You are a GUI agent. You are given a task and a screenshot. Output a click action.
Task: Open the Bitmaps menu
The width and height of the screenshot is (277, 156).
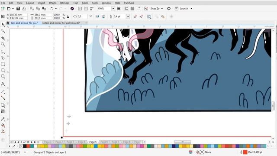(64, 3)
